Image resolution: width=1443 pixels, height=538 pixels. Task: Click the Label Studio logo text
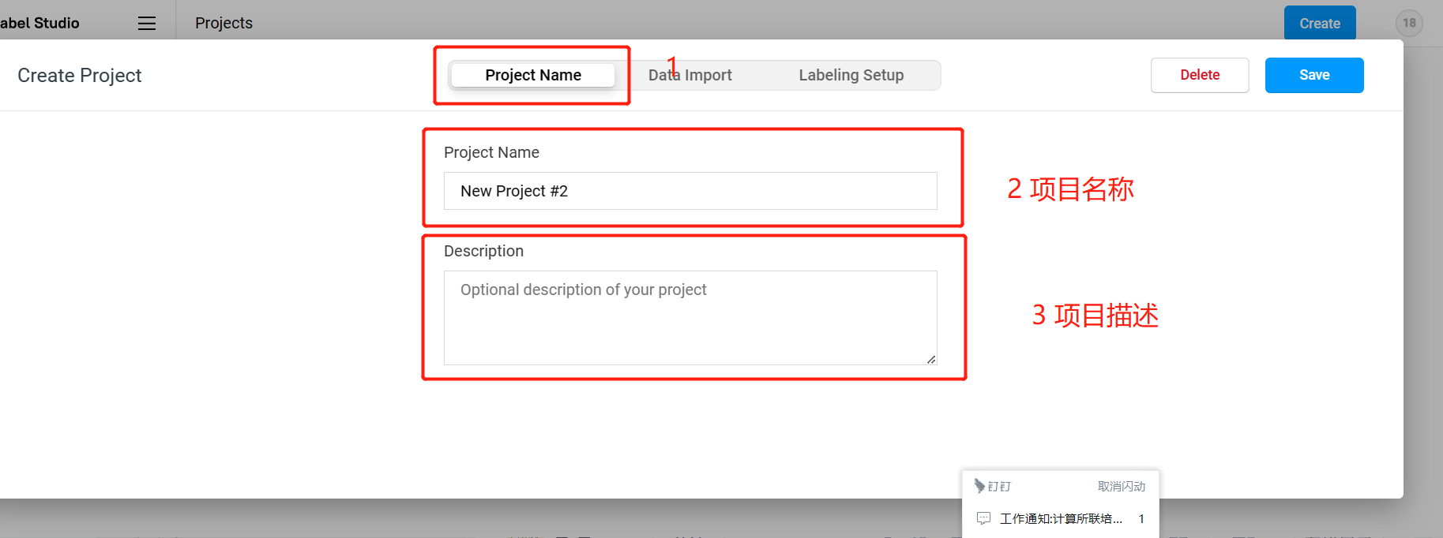coord(39,24)
